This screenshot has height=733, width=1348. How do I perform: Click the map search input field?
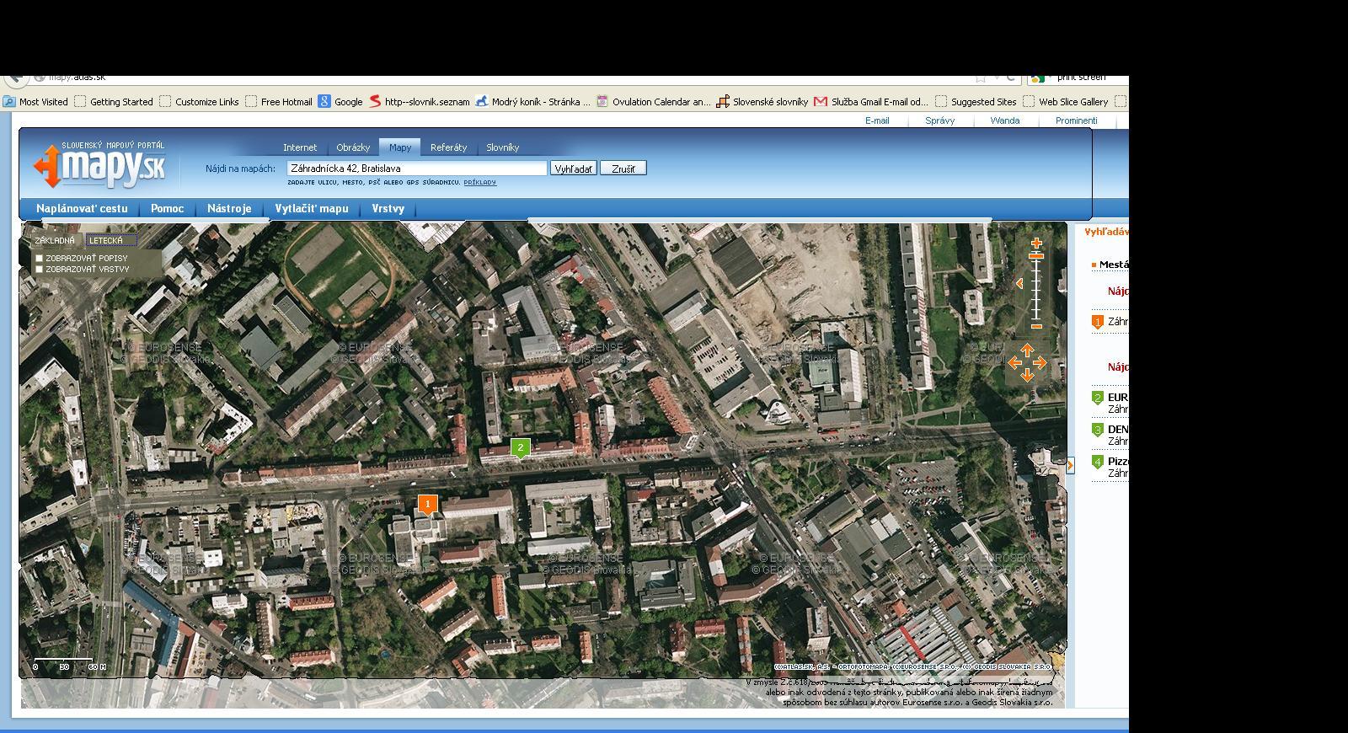click(x=416, y=169)
